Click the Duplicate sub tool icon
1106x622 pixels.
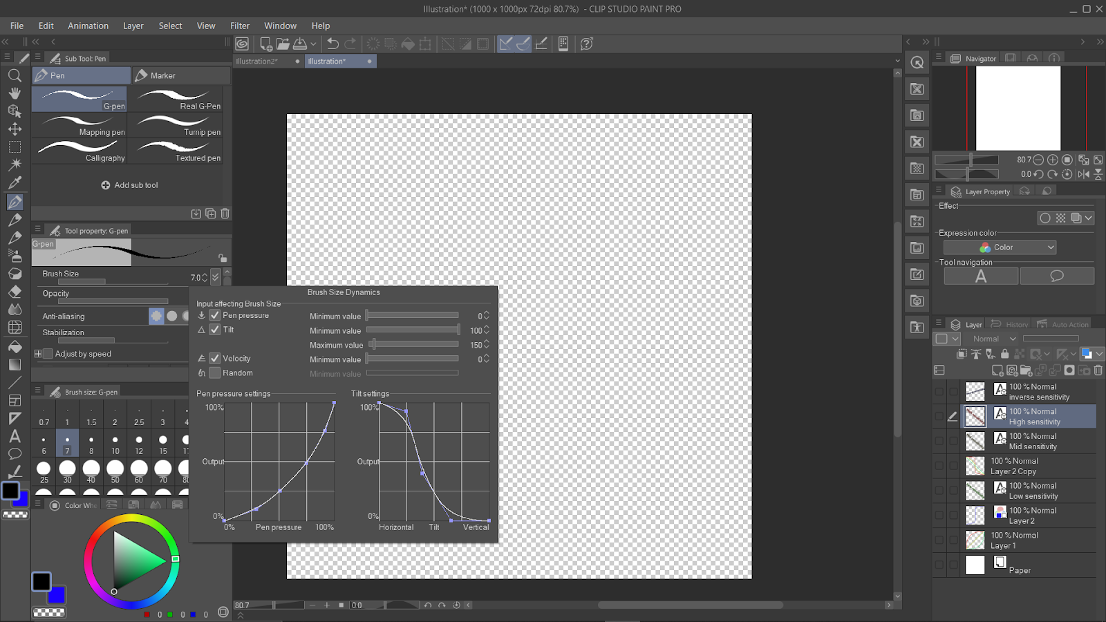pos(210,214)
